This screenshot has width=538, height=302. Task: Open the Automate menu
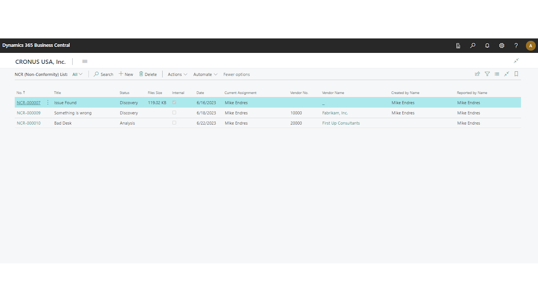(x=206, y=74)
